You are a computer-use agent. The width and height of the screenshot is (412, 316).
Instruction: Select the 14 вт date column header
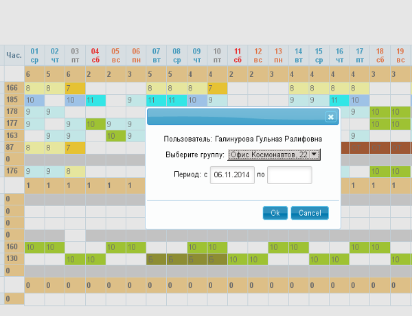[299, 55]
